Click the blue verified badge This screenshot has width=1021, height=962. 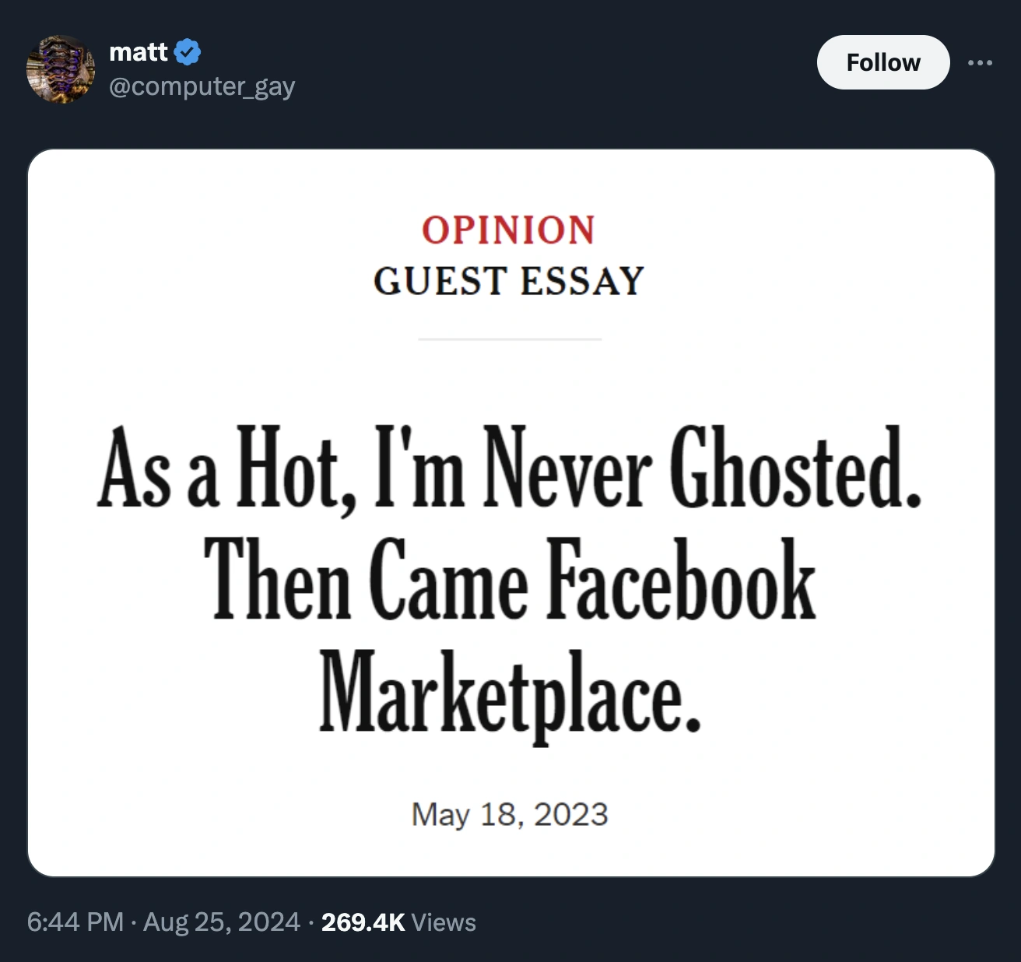(188, 52)
